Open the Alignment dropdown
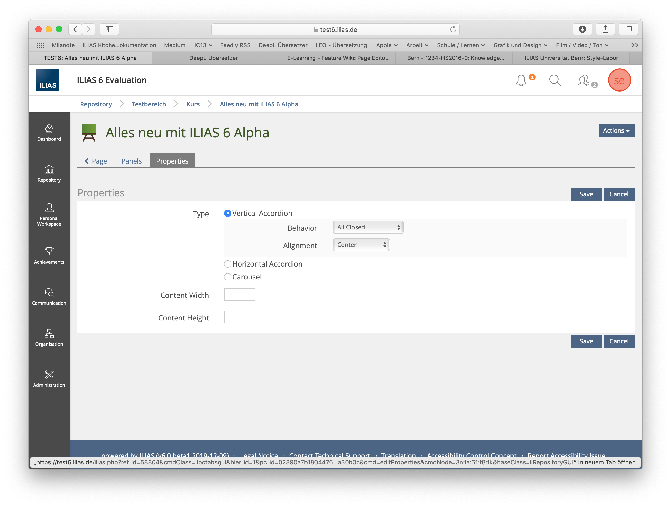 [361, 245]
